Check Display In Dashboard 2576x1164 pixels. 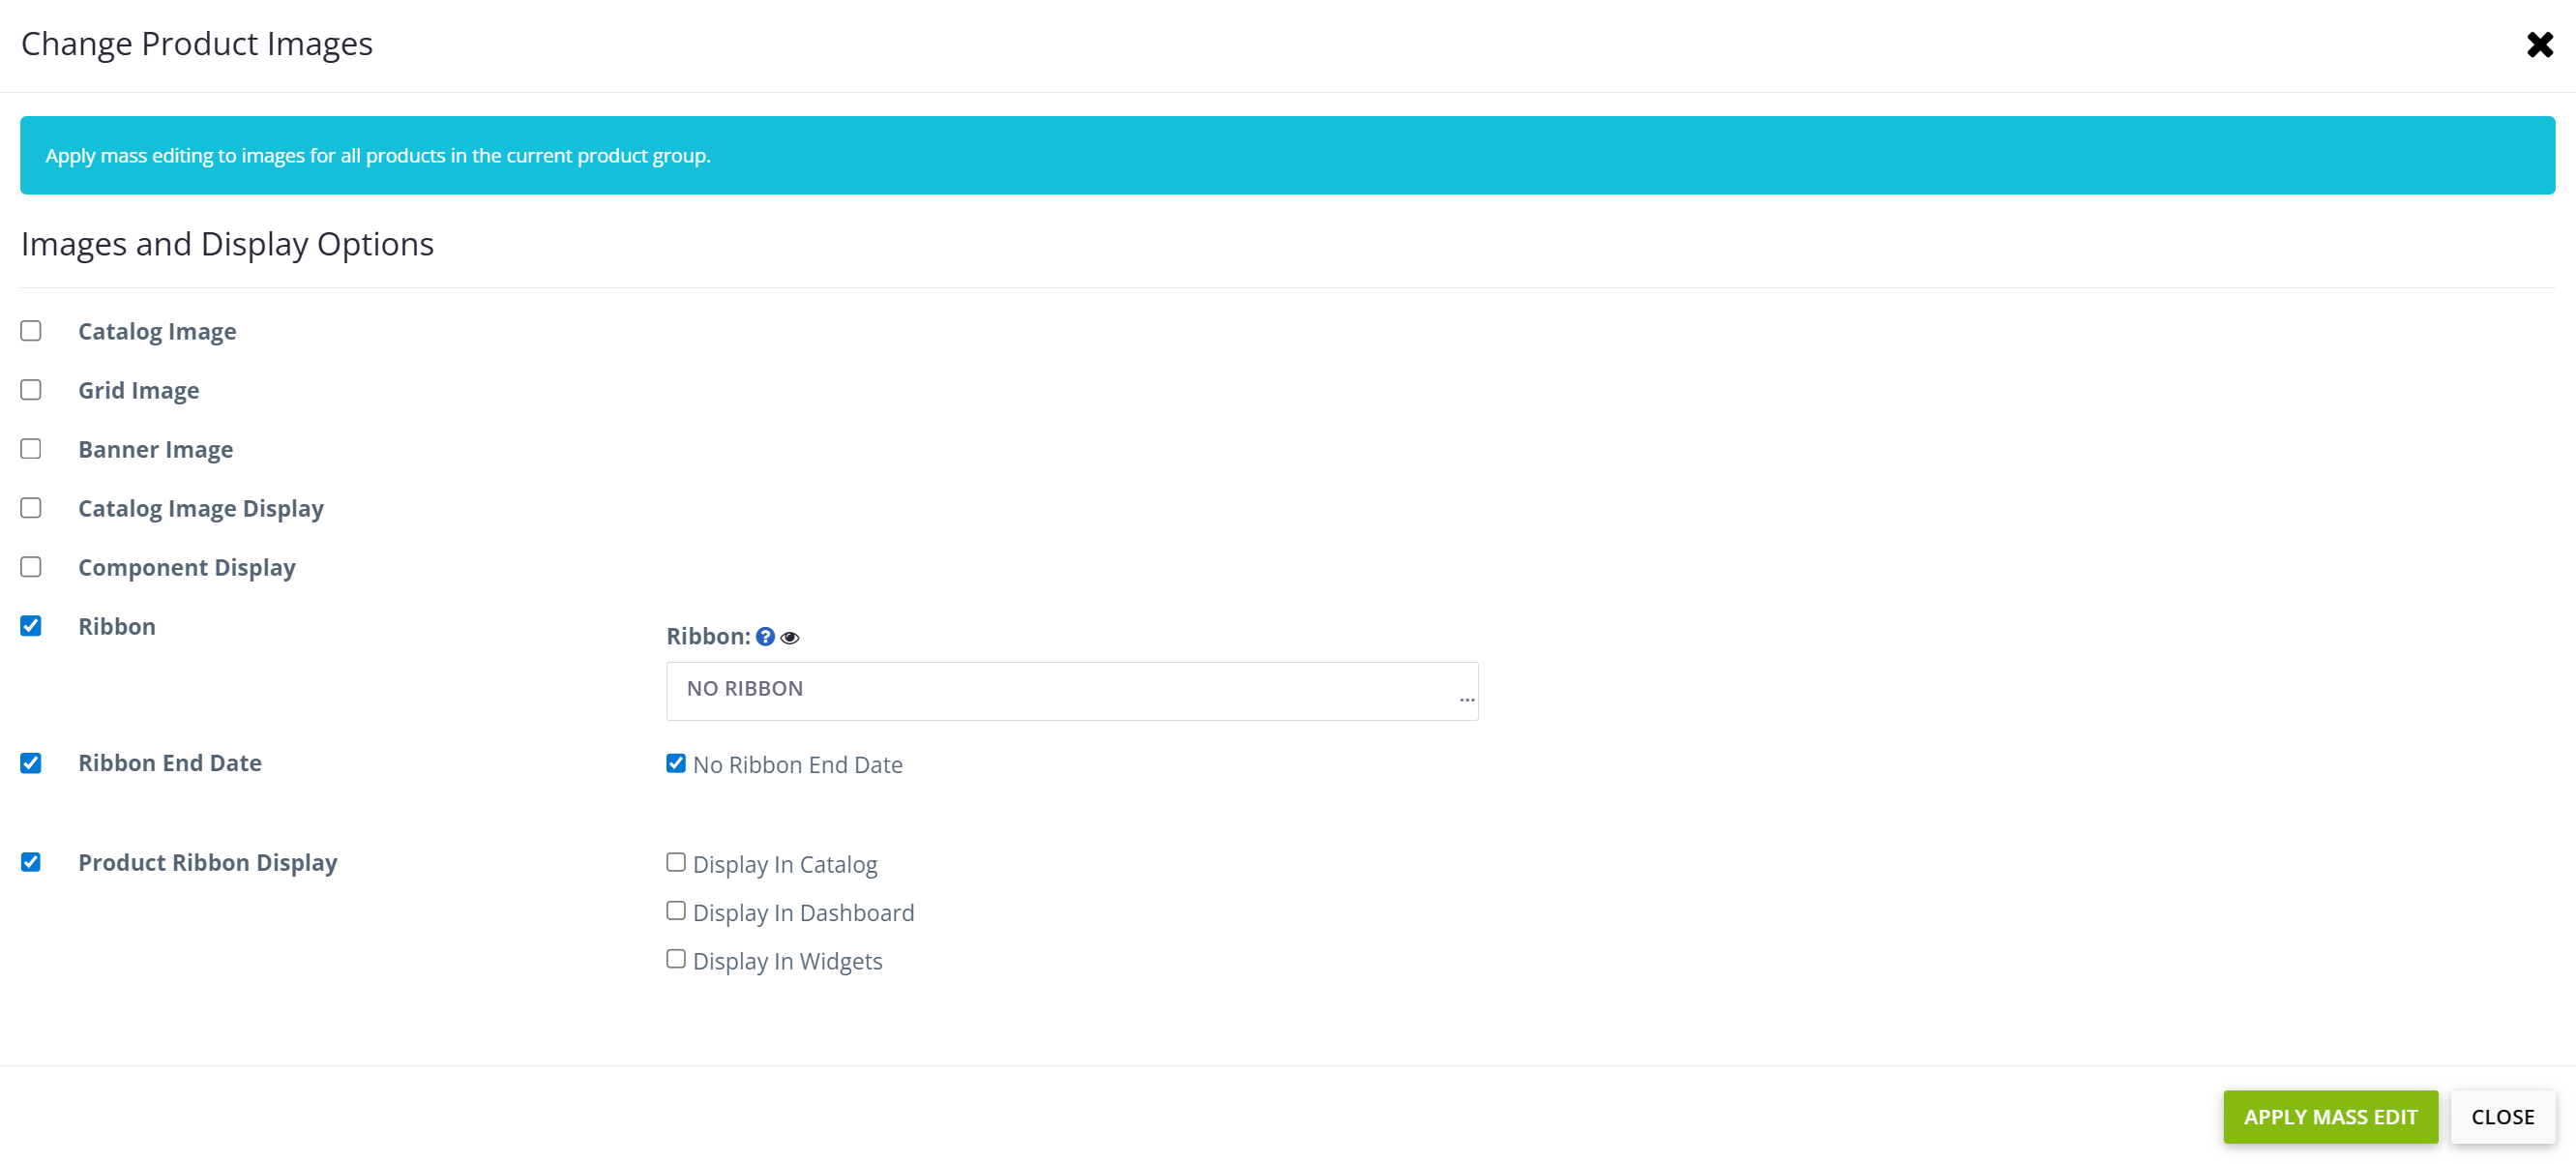[676, 911]
